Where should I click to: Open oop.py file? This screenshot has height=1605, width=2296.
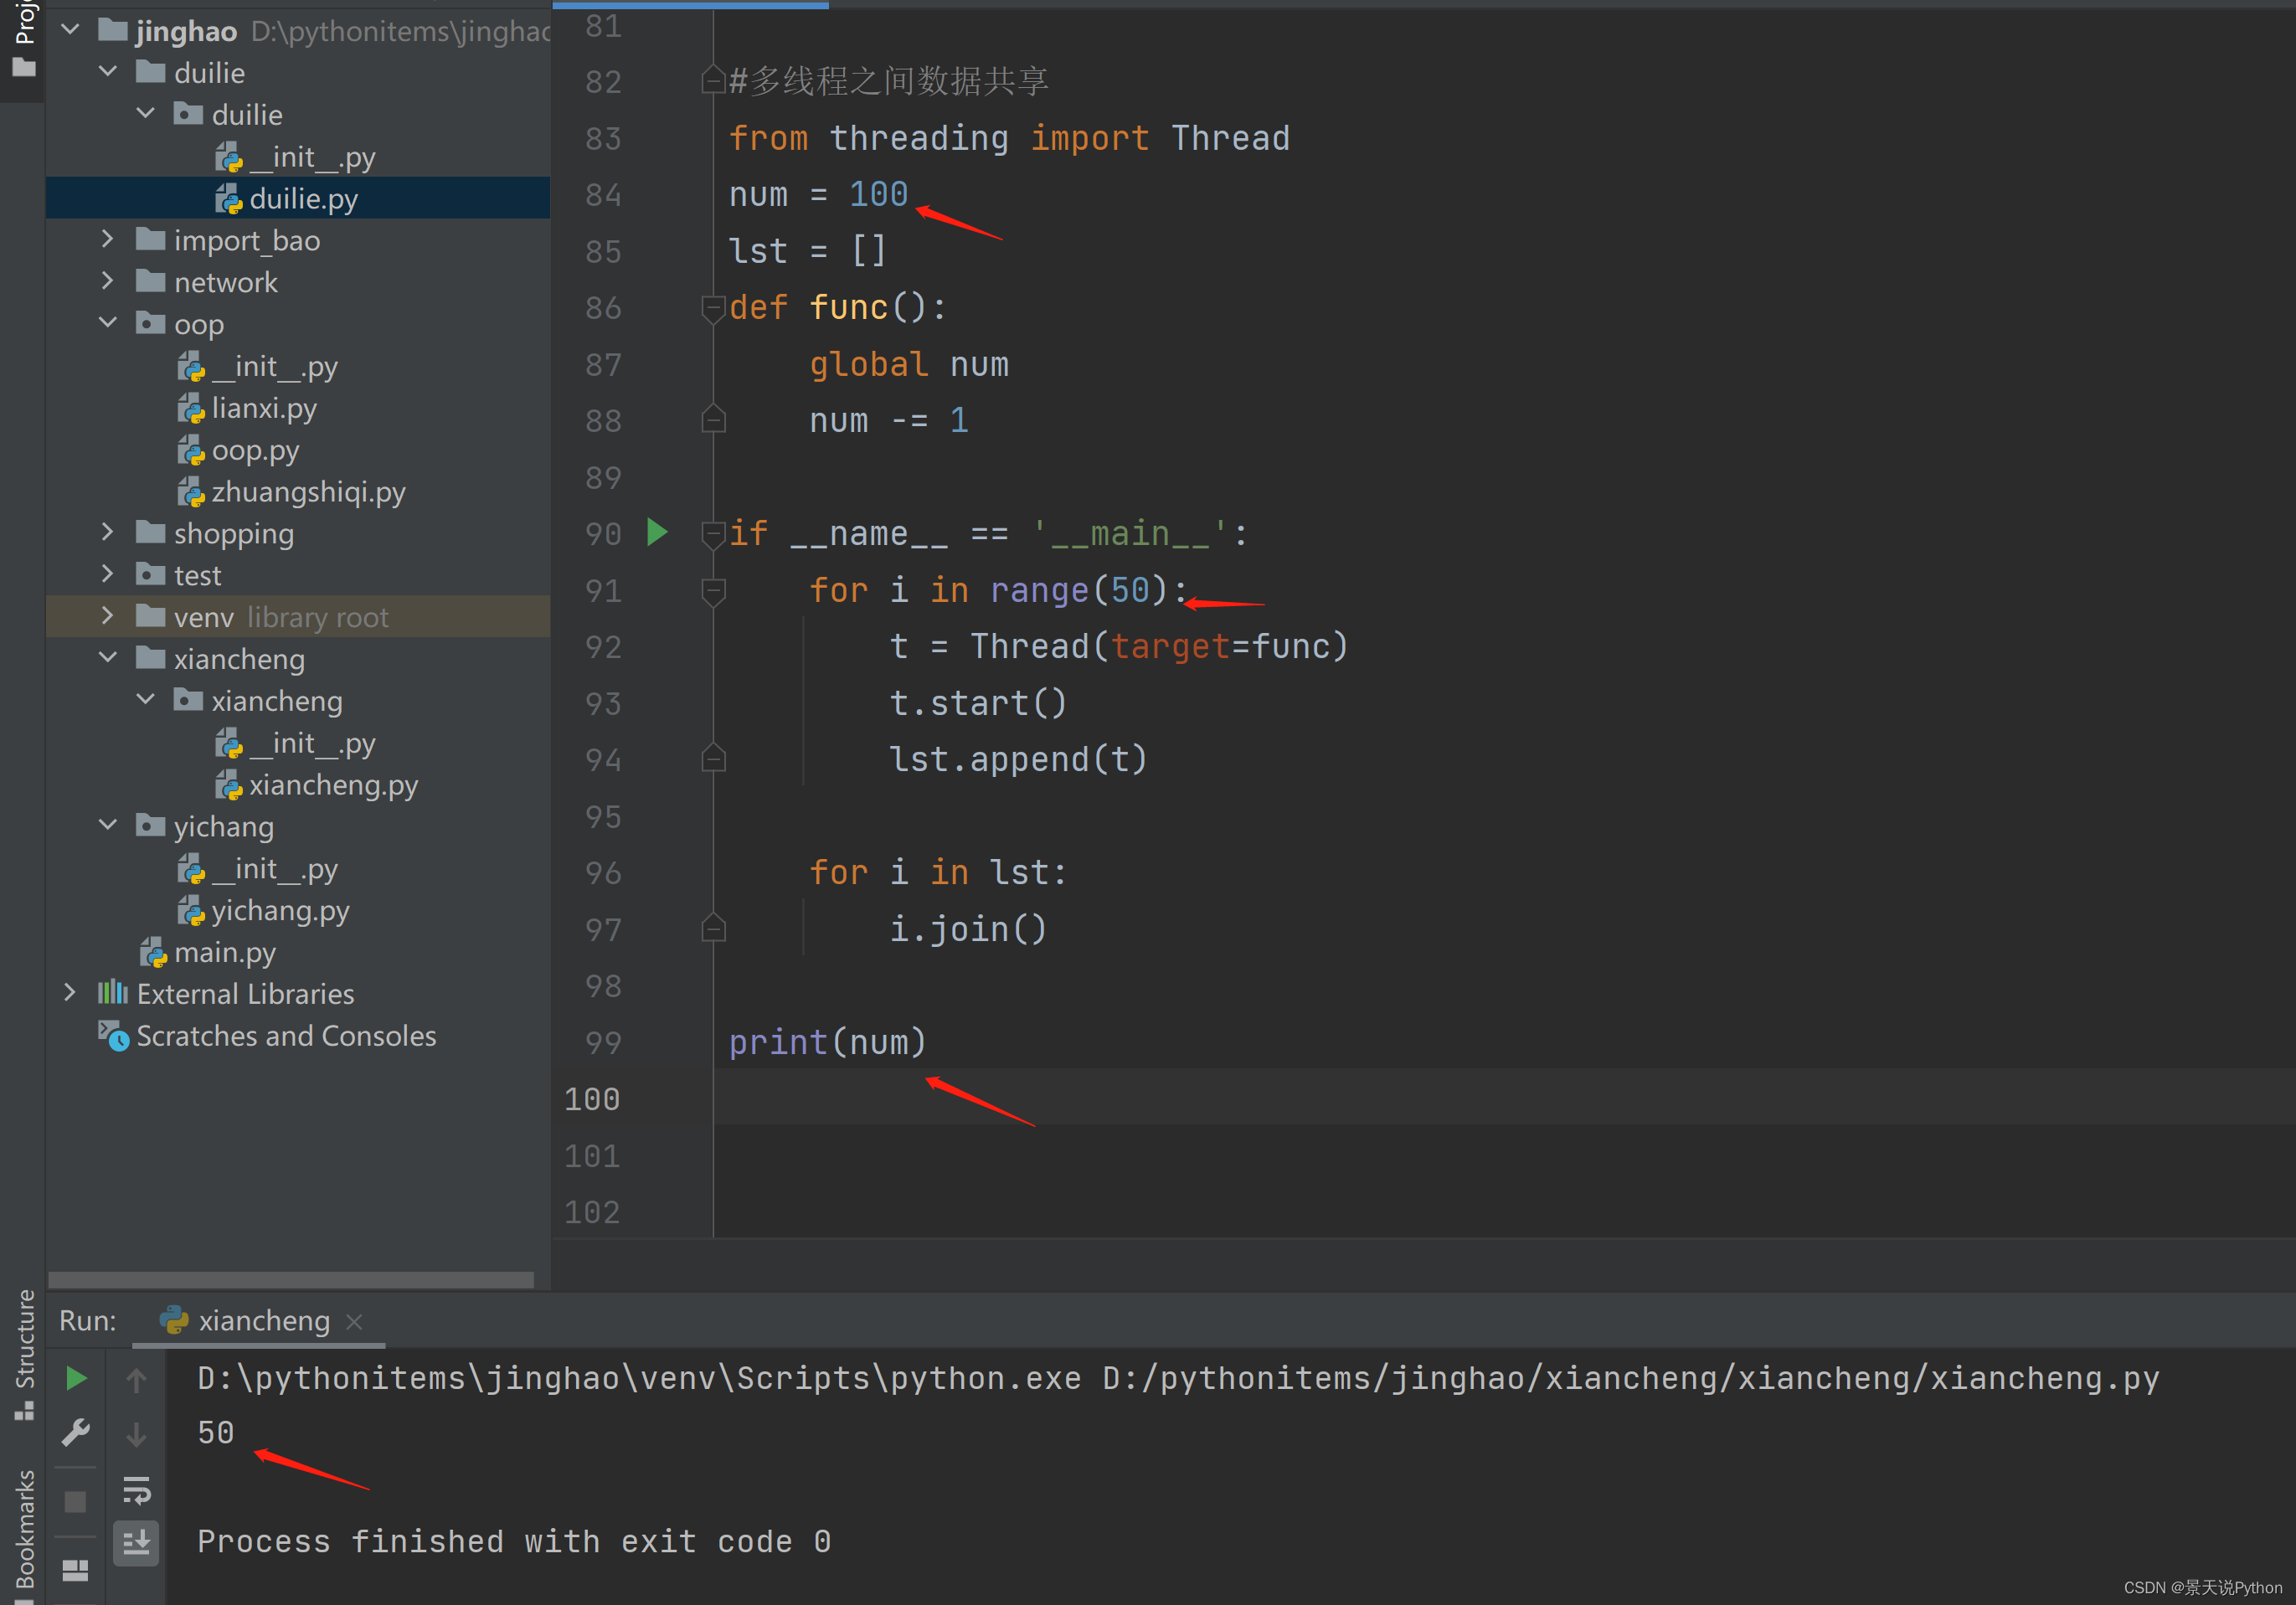click(x=254, y=450)
